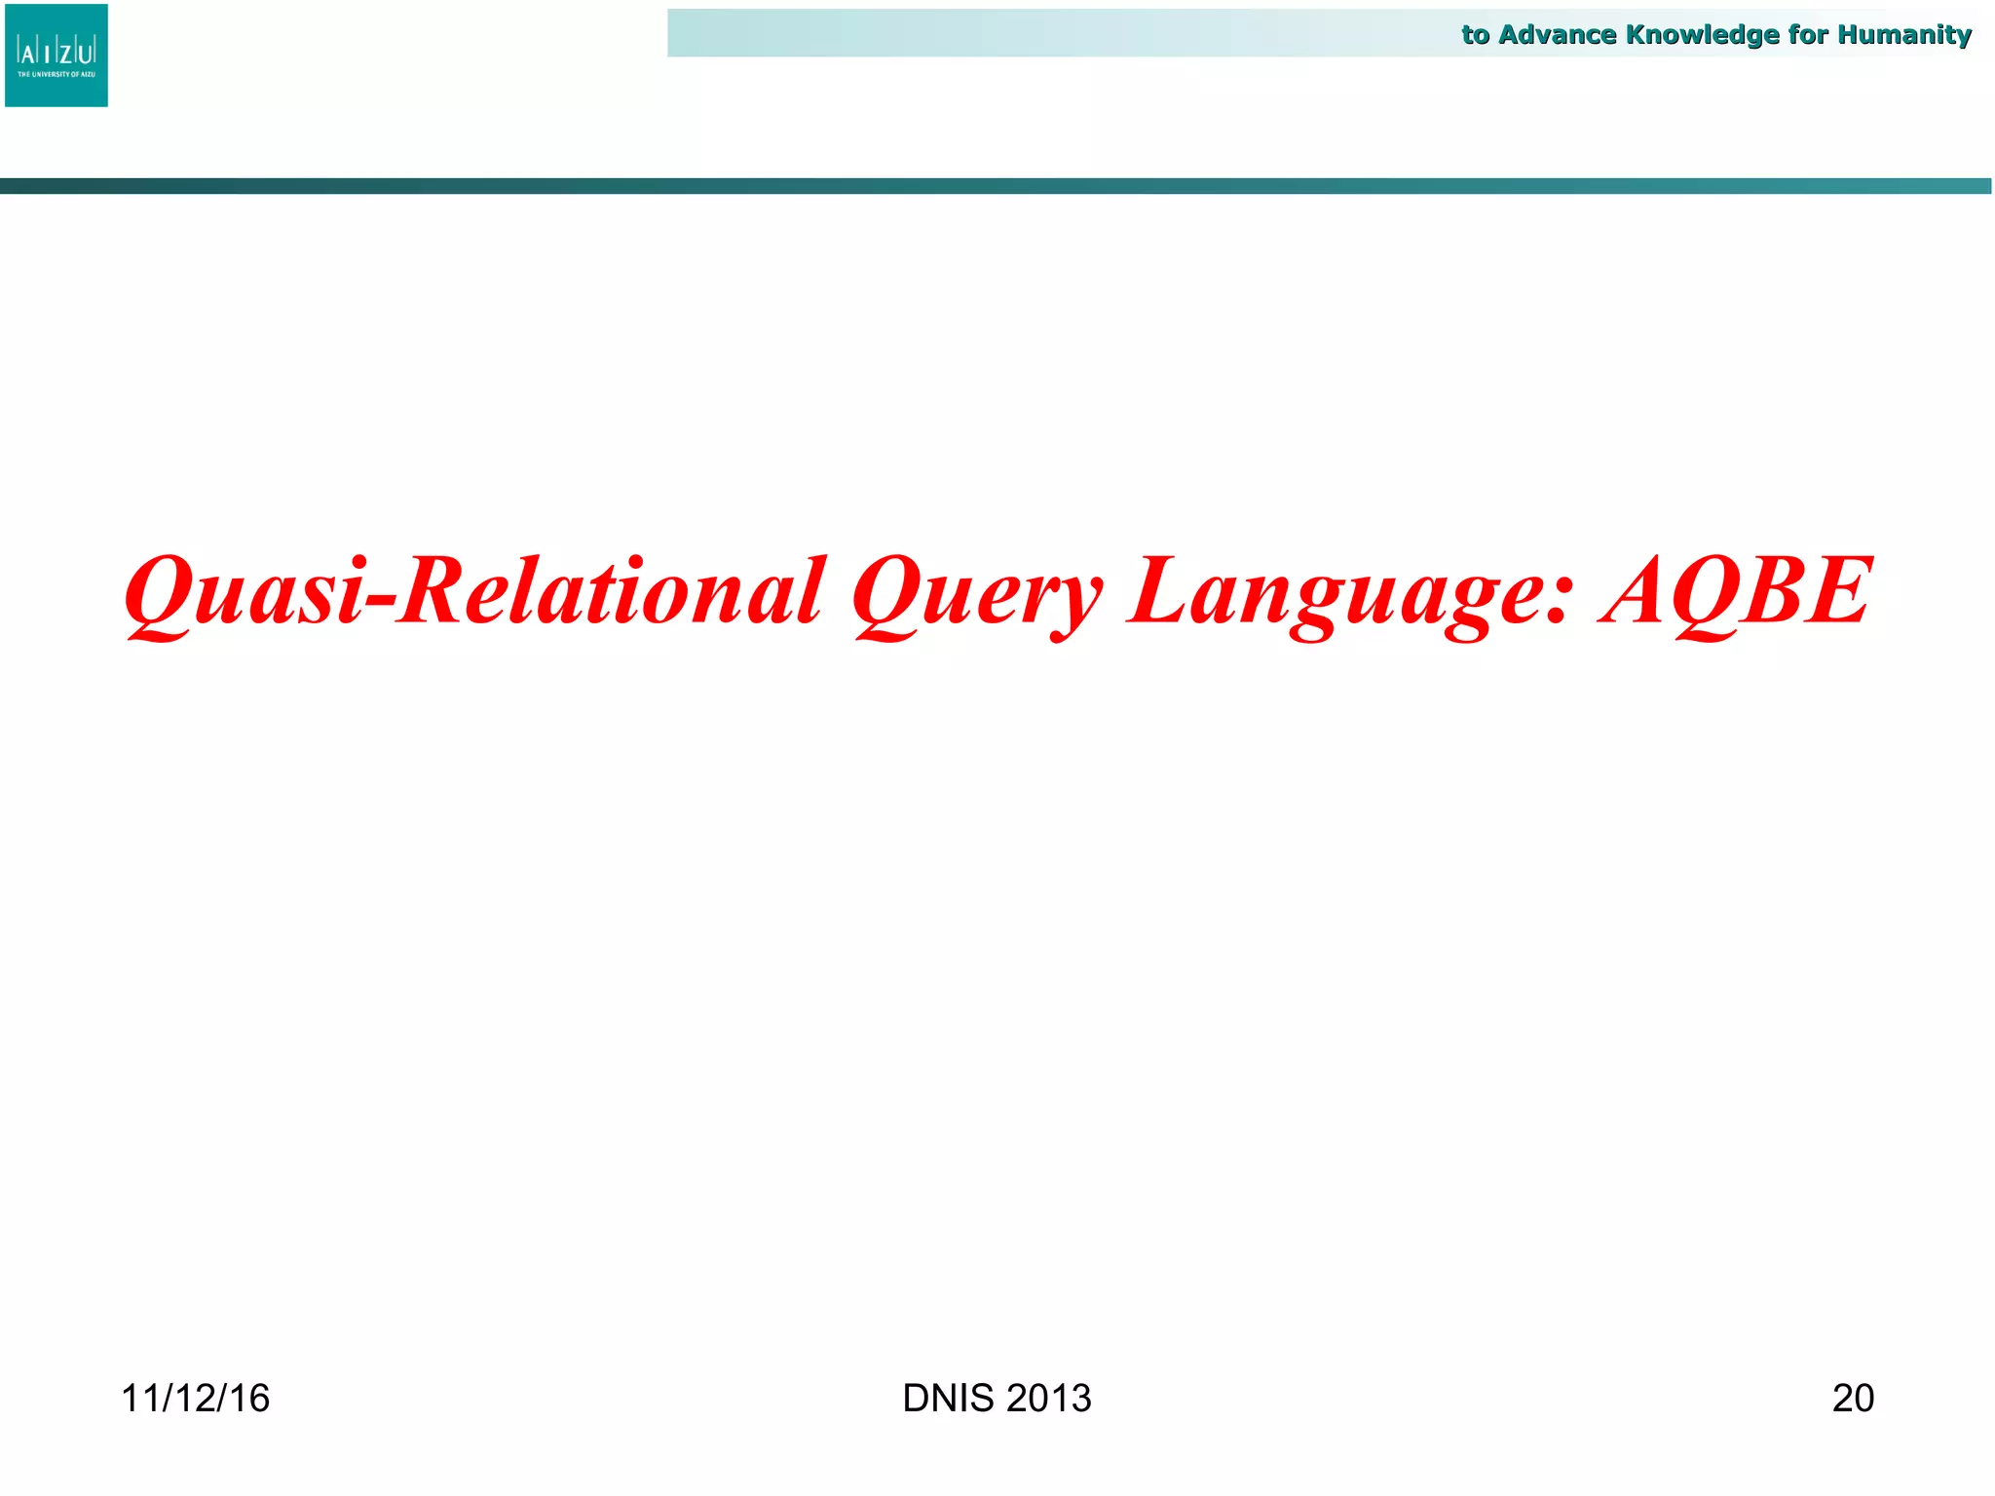Image resolution: width=1995 pixels, height=1496 pixels.
Task: Select the date text '11/12/16'
Action: point(195,1398)
